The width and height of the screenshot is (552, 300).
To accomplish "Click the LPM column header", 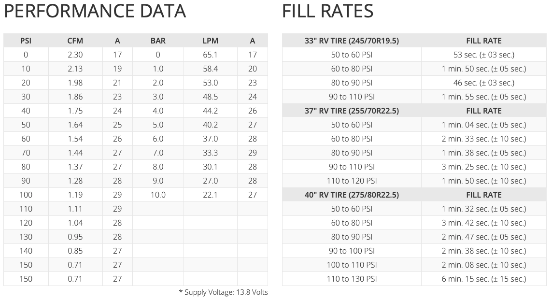I will click(210, 41).
